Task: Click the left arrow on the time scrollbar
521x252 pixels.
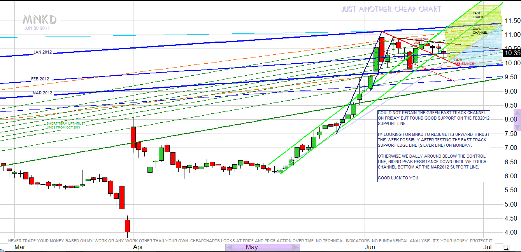Action: [230, 247]
